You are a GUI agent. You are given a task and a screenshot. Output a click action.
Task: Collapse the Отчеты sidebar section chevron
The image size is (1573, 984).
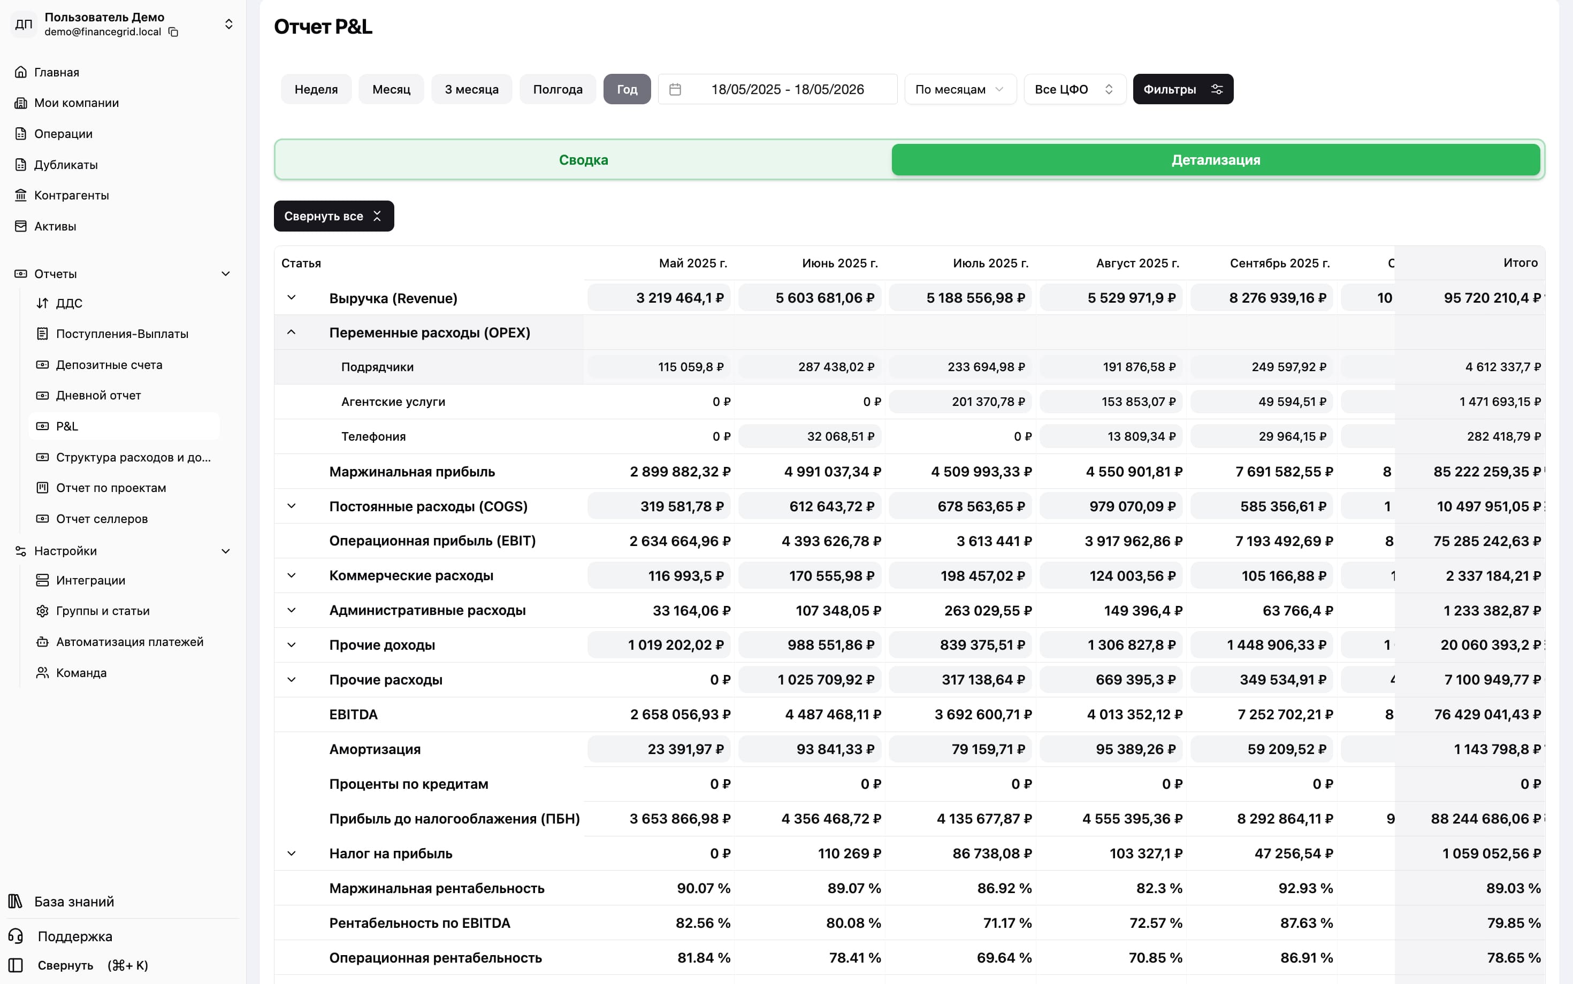pyautogui.click(x=226, y=274)
